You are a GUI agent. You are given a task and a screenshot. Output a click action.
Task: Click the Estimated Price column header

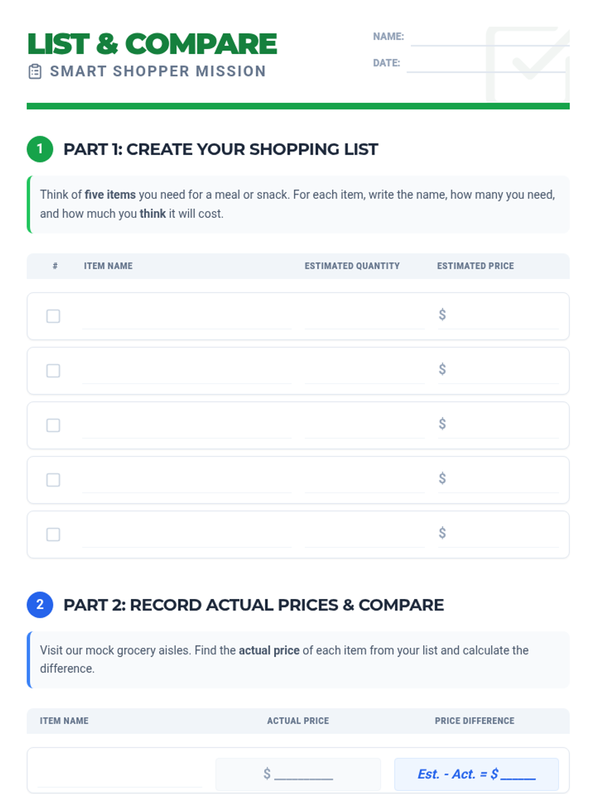point(475,266)
